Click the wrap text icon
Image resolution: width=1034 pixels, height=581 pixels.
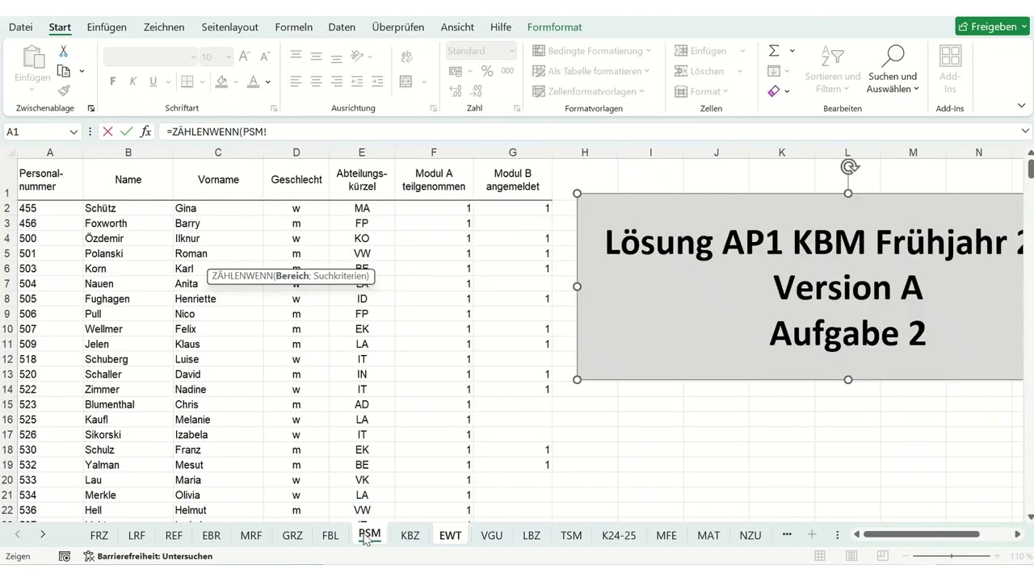click(x=406, y=56)
